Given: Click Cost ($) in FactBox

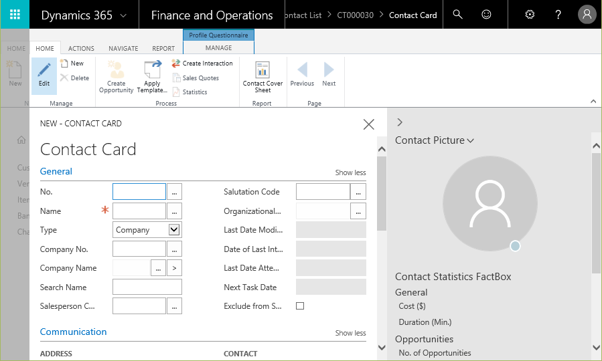Looking at the screenshot, I should pyautogui.click(x=412, y=306).
